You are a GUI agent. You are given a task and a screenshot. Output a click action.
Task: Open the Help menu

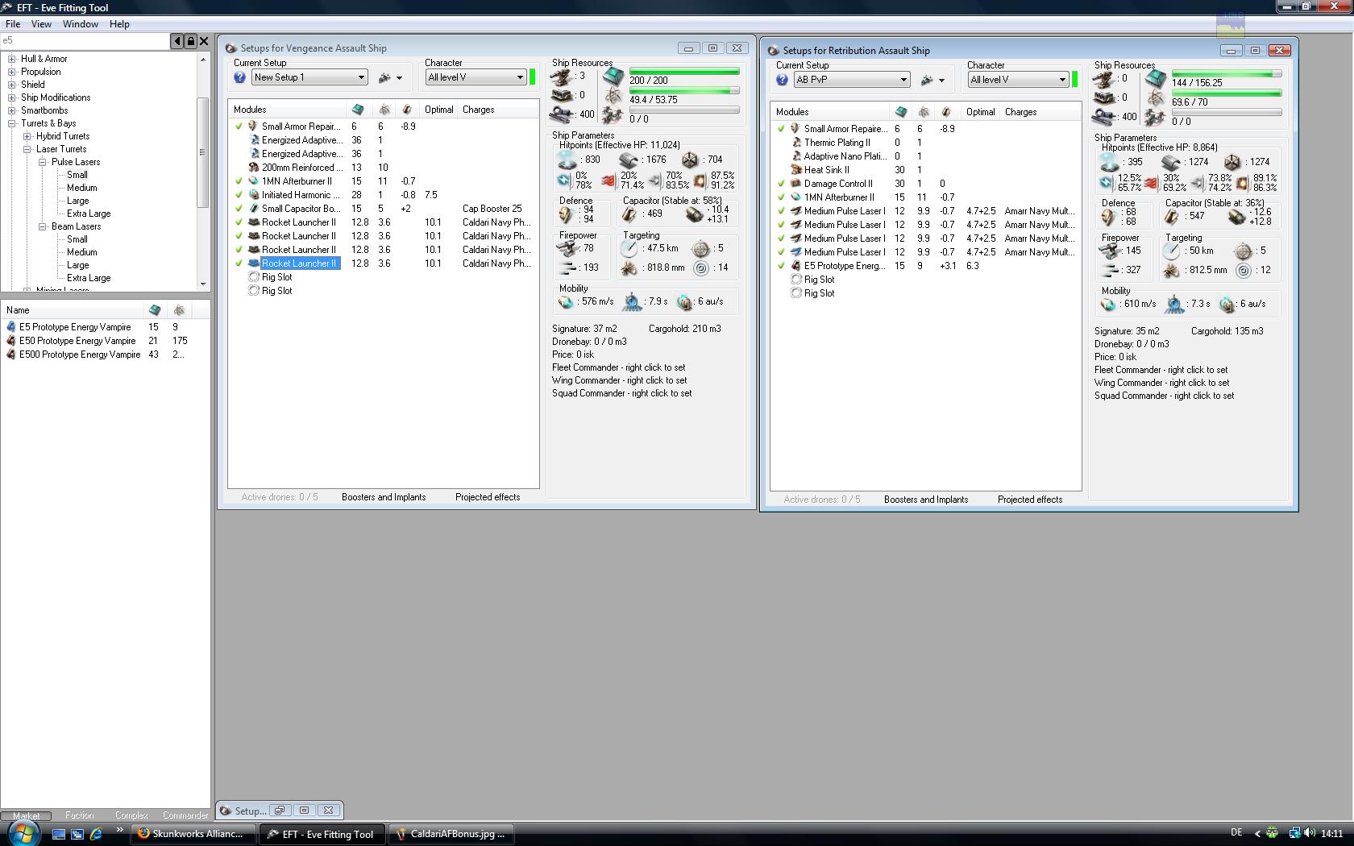119,24
